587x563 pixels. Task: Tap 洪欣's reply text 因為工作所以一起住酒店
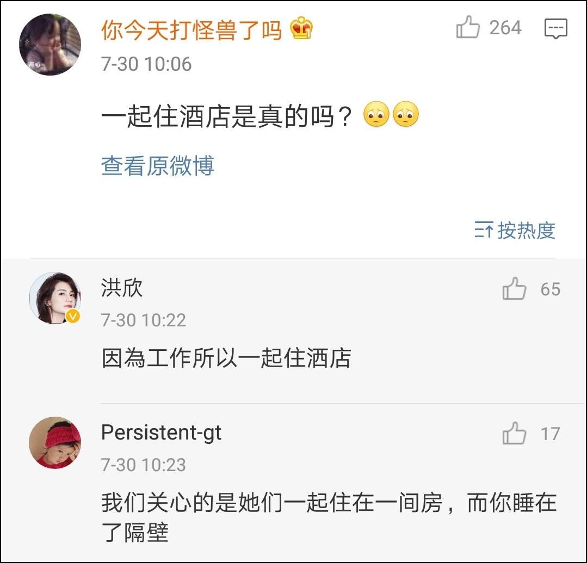click(226, 358)
